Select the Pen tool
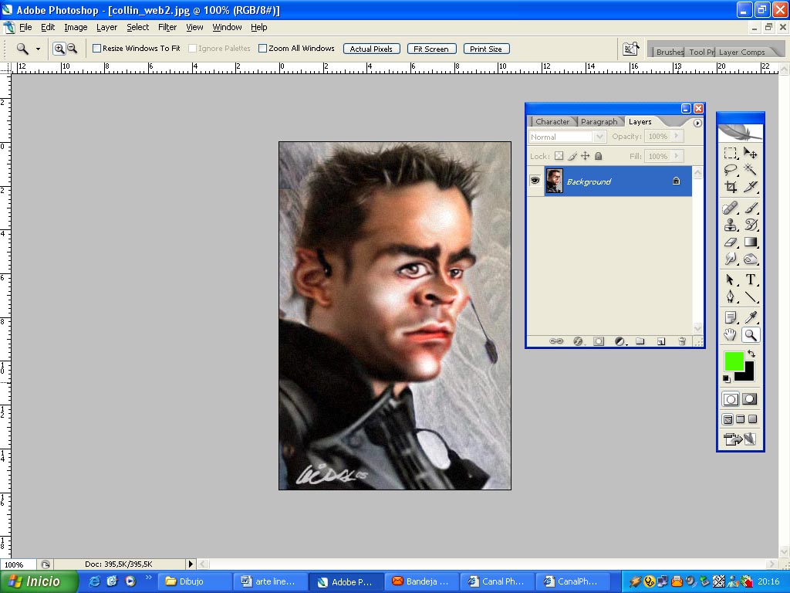This screenshot has height=593, width=790. pyautogui.click(x=731, y=297)
